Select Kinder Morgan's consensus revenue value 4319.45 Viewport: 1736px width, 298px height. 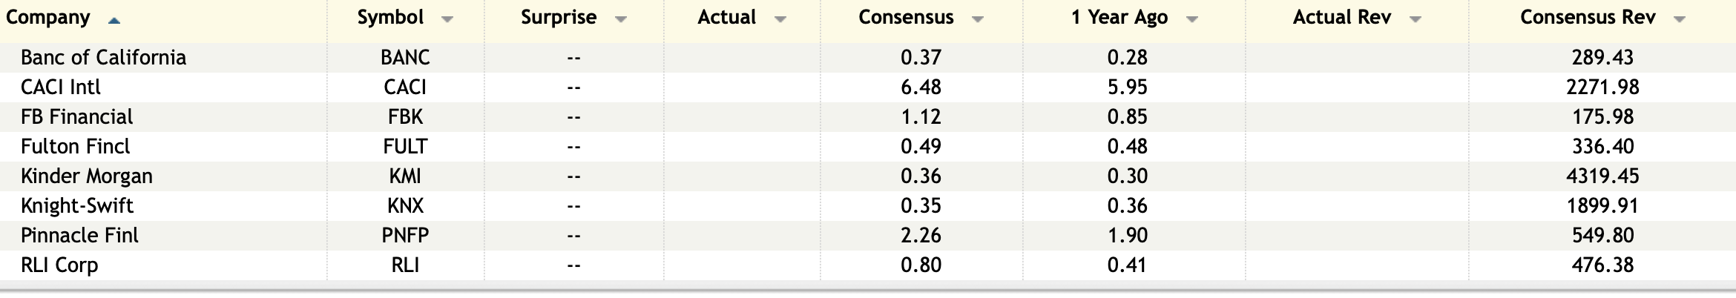click(1602, 176)
